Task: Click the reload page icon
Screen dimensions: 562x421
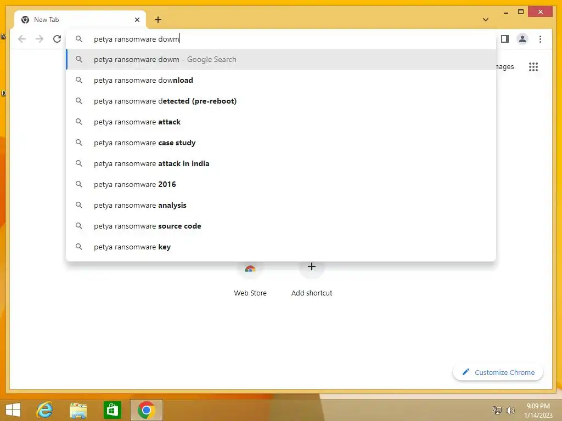Action: click(57, 39)
